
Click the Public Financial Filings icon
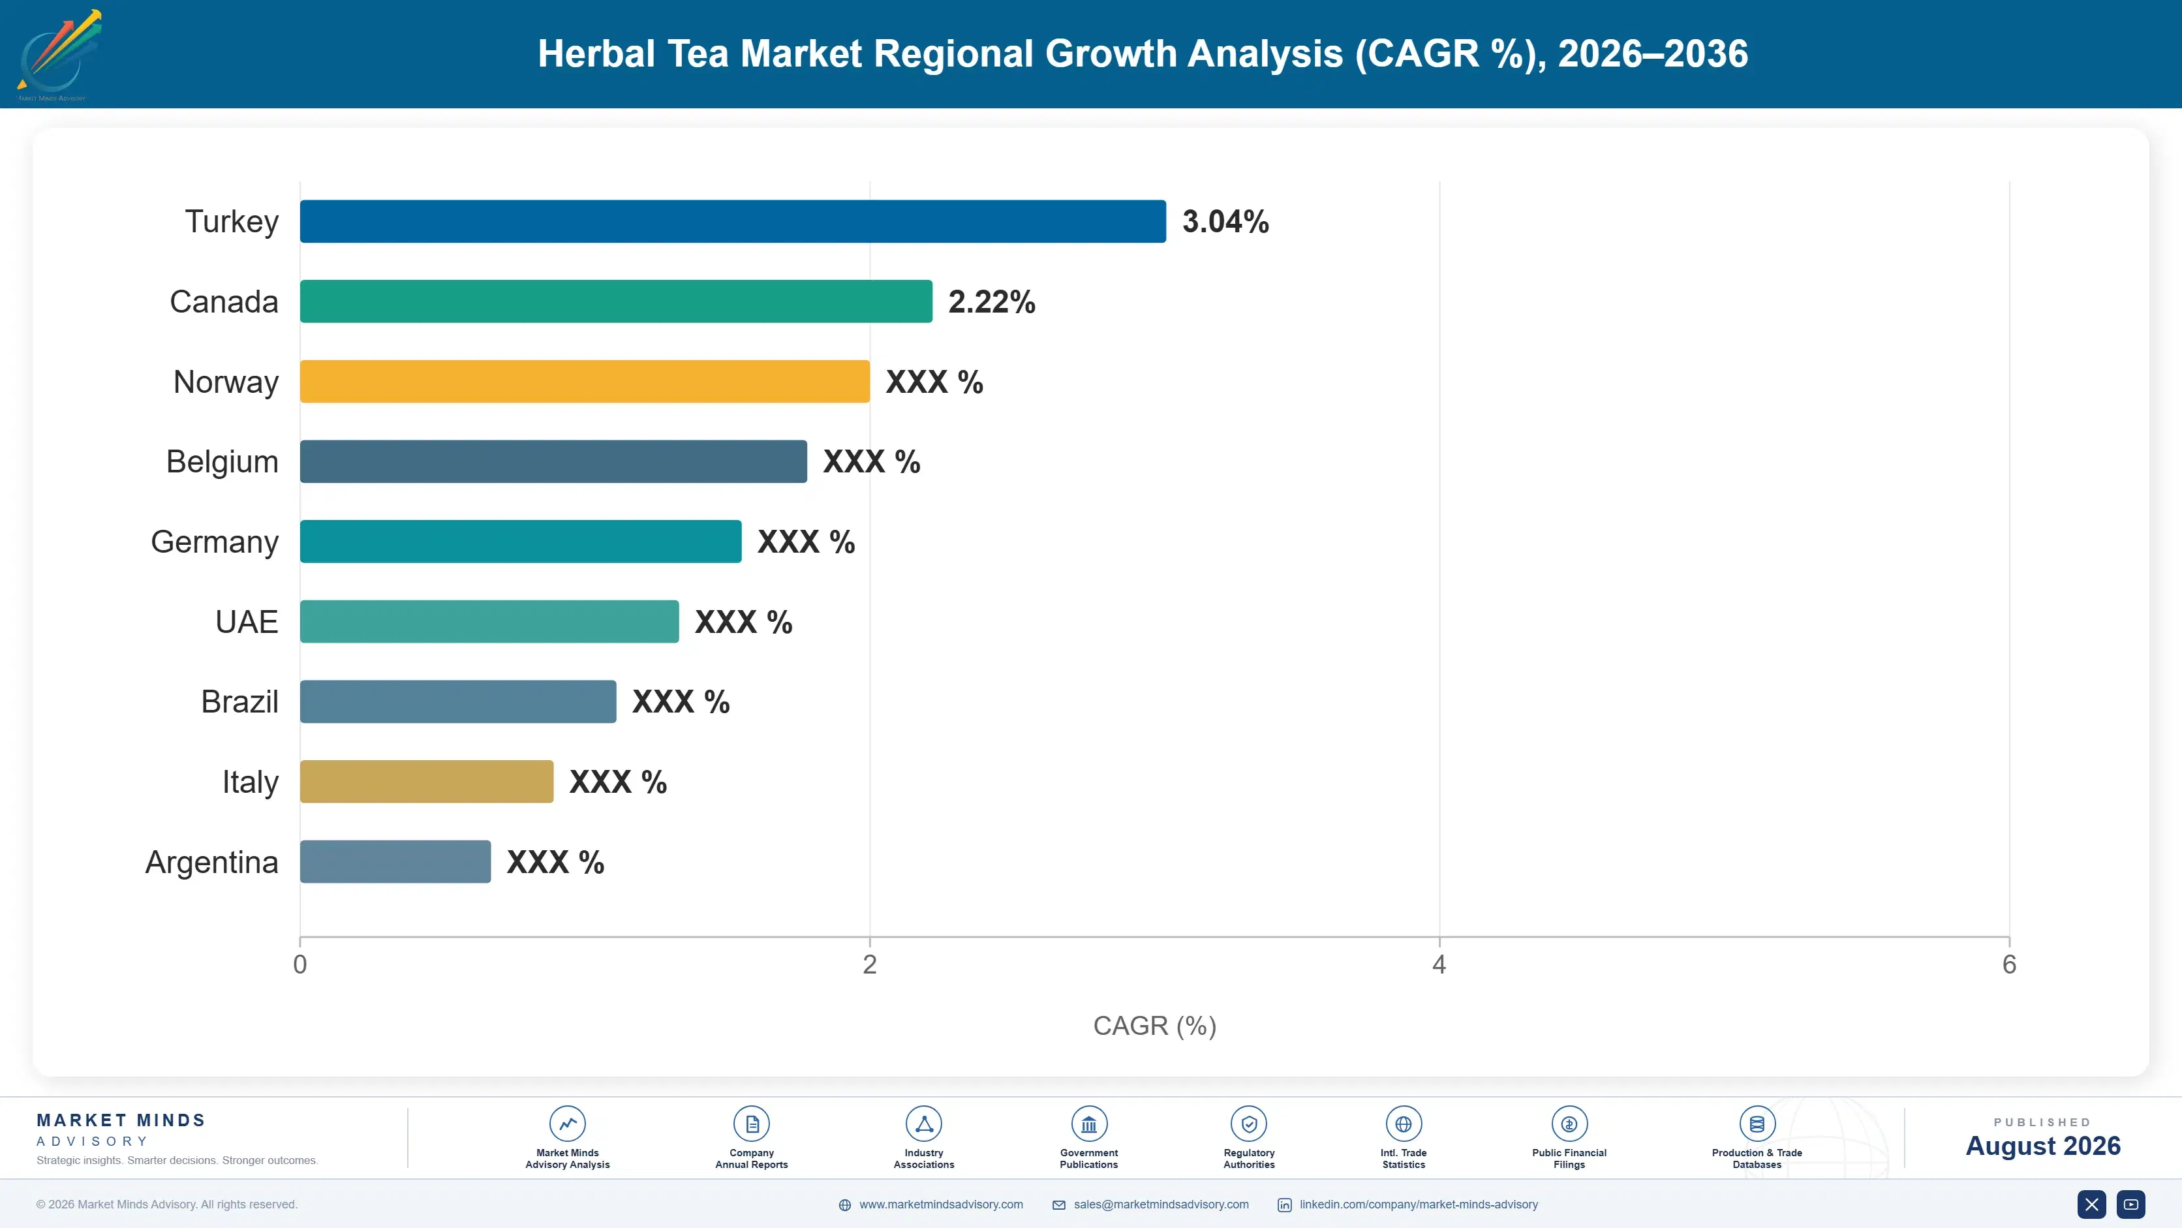pyautogui.click(x=1569, y=1124)
